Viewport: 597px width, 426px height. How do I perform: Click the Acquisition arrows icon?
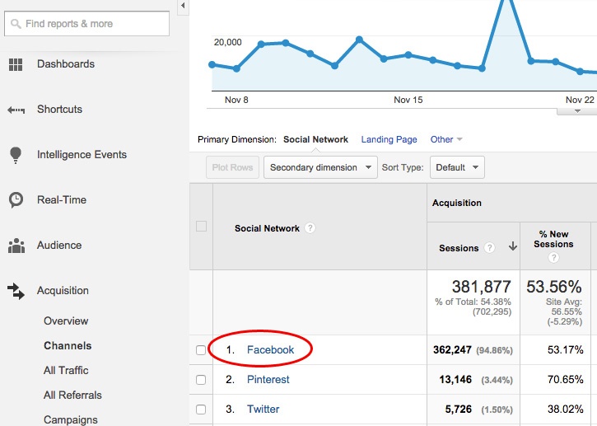click(x=16, y=291)
